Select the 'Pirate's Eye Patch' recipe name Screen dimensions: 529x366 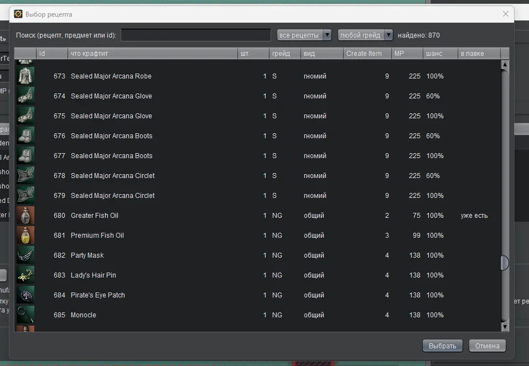pyautogui.click(x=98, y=295)
